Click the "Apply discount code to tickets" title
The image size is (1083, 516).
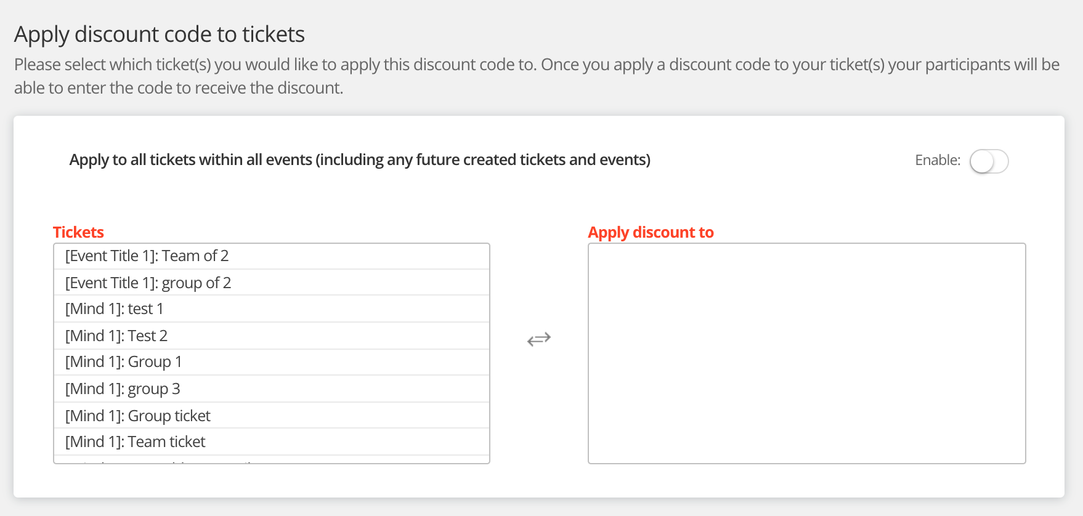tap(160, 34)
